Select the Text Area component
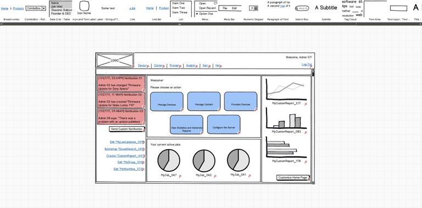The height and width of the screenshot is (208, 422). [x=375, y=11]
